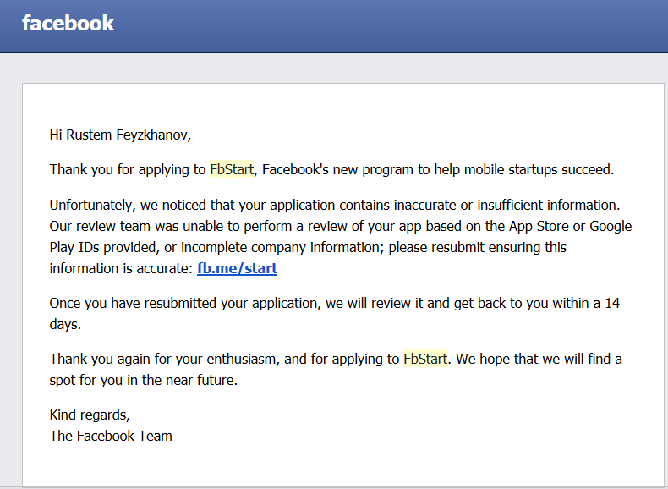
Task: Click line starting 'Once you have resubmitted'
Action: tap(335, 303)
